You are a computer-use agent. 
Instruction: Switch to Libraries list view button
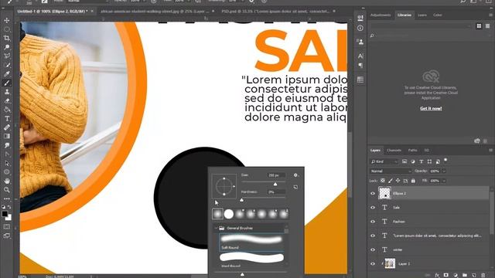tap(488, 25)
